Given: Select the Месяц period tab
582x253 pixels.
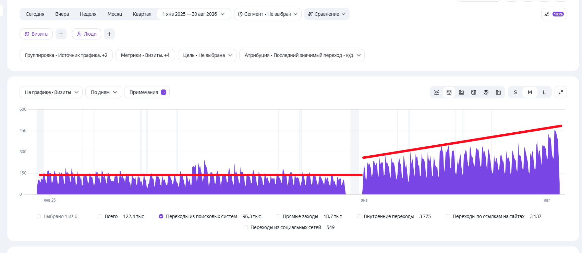Looking at the screenshot, I should (115, 14).
